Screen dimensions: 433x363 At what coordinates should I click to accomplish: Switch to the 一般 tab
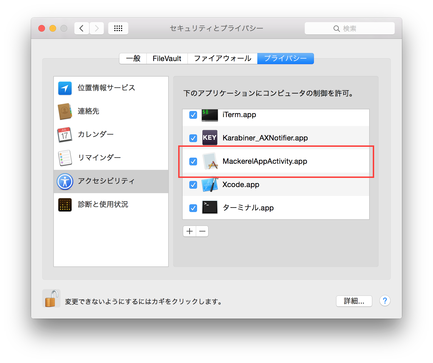pos(133,59)
